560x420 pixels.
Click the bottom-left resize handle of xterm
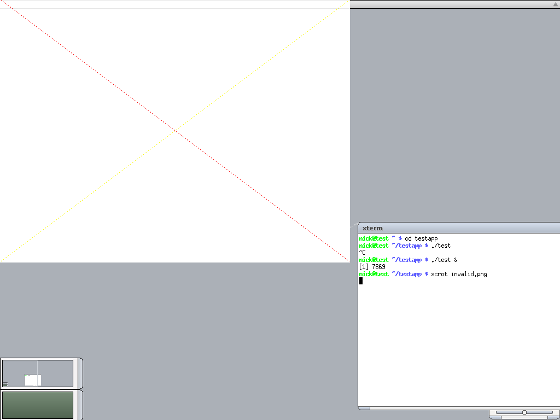pos(364,408)
